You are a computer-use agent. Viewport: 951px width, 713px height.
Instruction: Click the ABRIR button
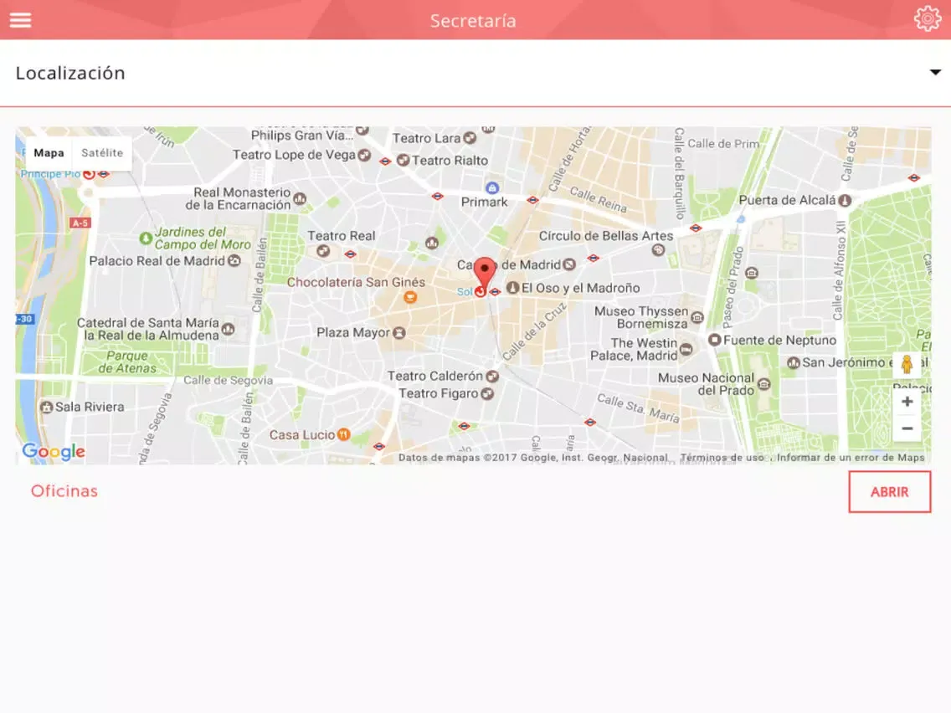(889, 492)
